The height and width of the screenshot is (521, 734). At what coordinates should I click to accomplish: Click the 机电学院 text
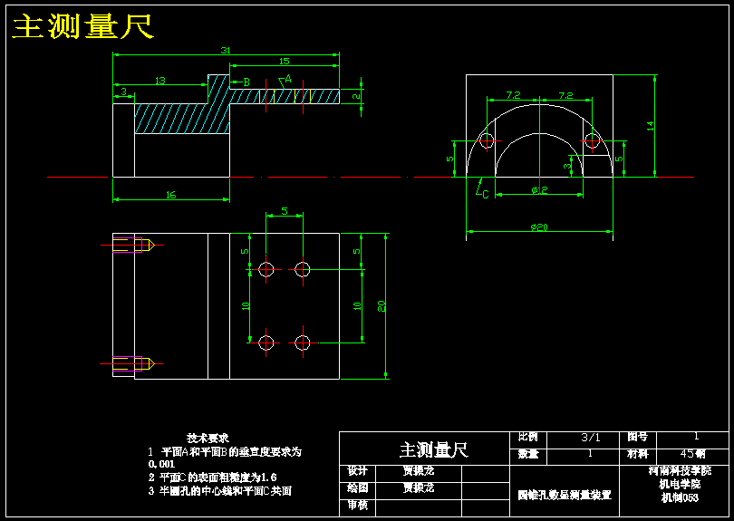[x=680, y=484]
